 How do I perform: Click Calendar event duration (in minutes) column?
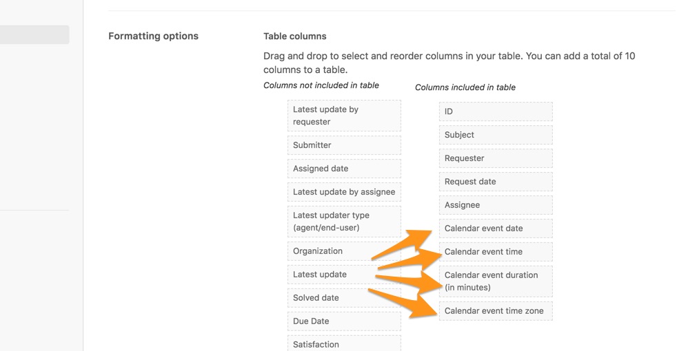point(496,281)
